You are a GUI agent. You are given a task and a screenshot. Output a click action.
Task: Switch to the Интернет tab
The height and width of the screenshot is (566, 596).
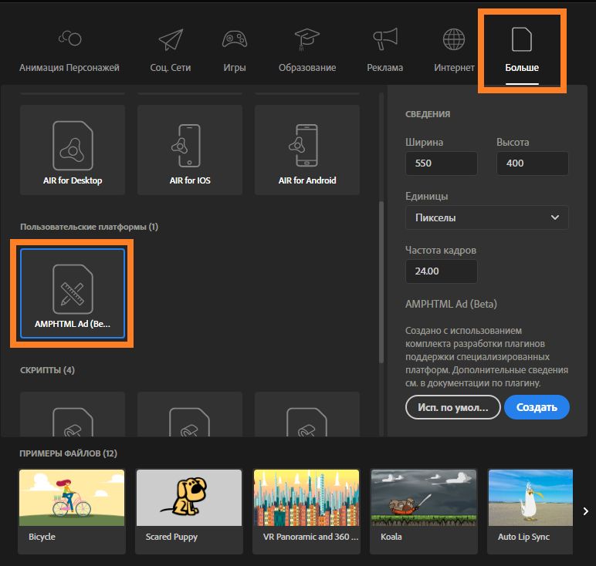point(454,51)
